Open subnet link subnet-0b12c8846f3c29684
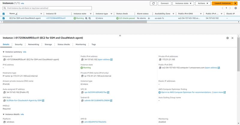 pos(98,101)
